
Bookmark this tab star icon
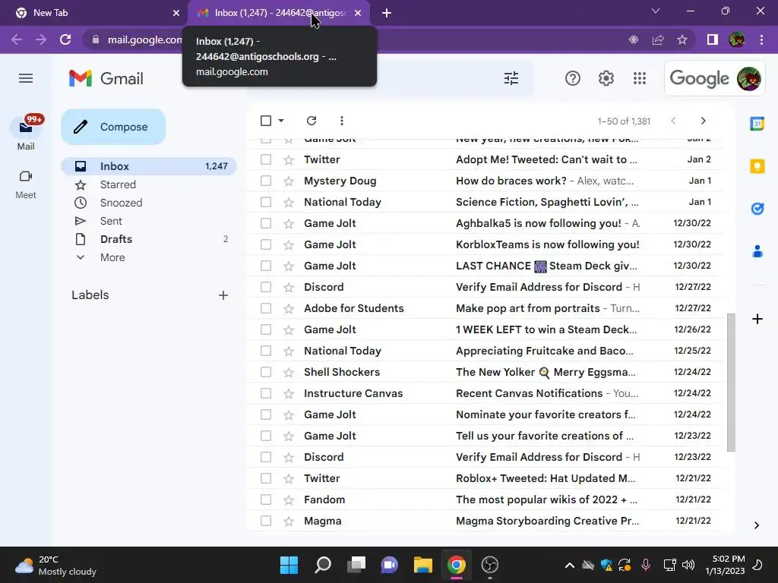(682, 39)
